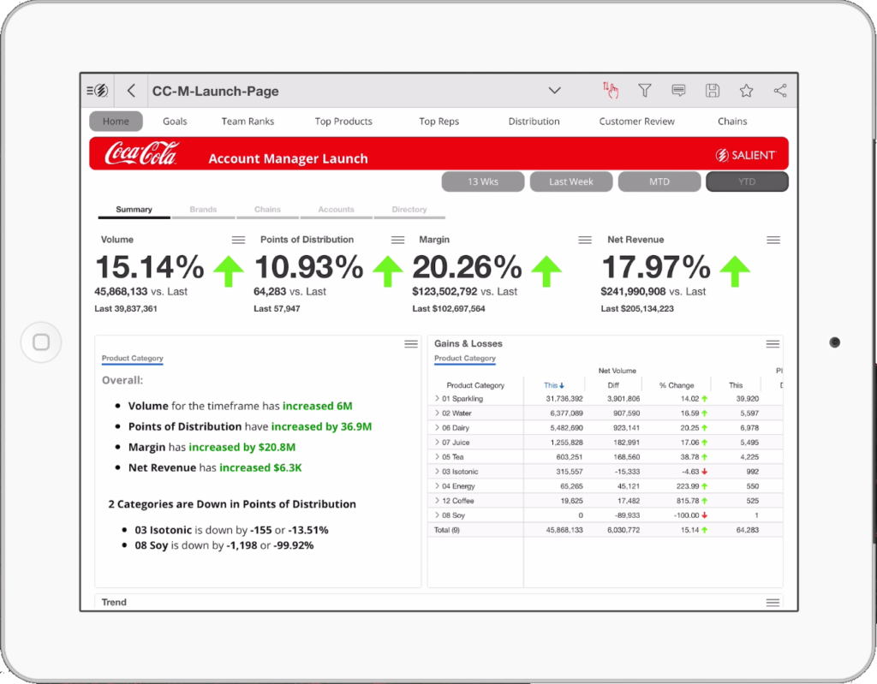
Task: Open the comments icon
Action: click(678, 90)
